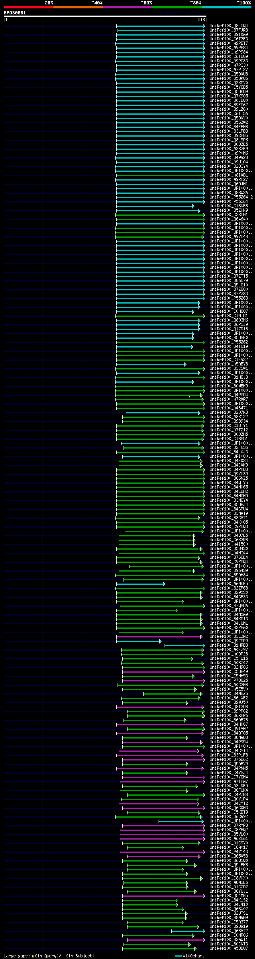
Task: Select hit label UniRef100_O93919
Action: point(229,927)
